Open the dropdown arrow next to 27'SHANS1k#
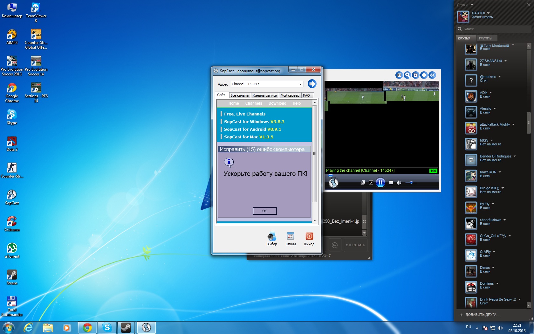This screenshot has width=534, height=334. pyautogui.click(x=505, y=61)
